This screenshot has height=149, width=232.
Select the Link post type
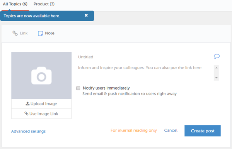coord(20,33)
